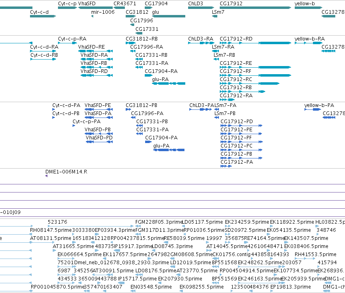Select the VhaSFD-RD transcript label

pyautogui.click(x=94, y=71)
